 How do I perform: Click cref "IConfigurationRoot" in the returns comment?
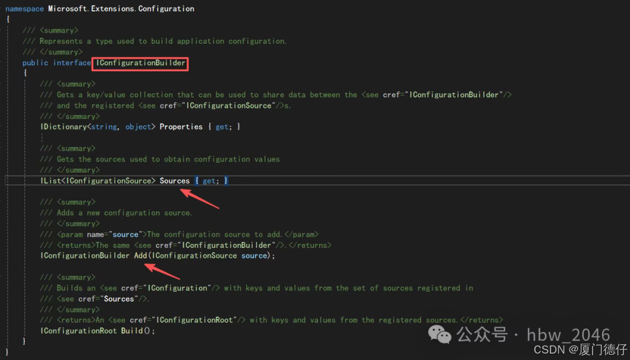(x=194, y=320)
